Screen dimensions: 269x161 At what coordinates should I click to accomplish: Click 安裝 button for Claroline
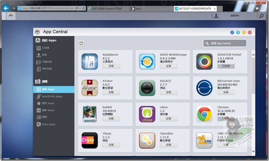[x=169, y=145]
